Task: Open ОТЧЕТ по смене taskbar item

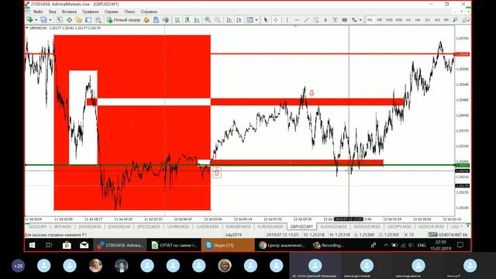Action: (x=174, y=245)
